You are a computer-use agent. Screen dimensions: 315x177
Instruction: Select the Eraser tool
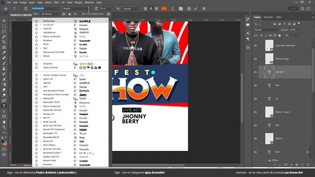point(4,79)
